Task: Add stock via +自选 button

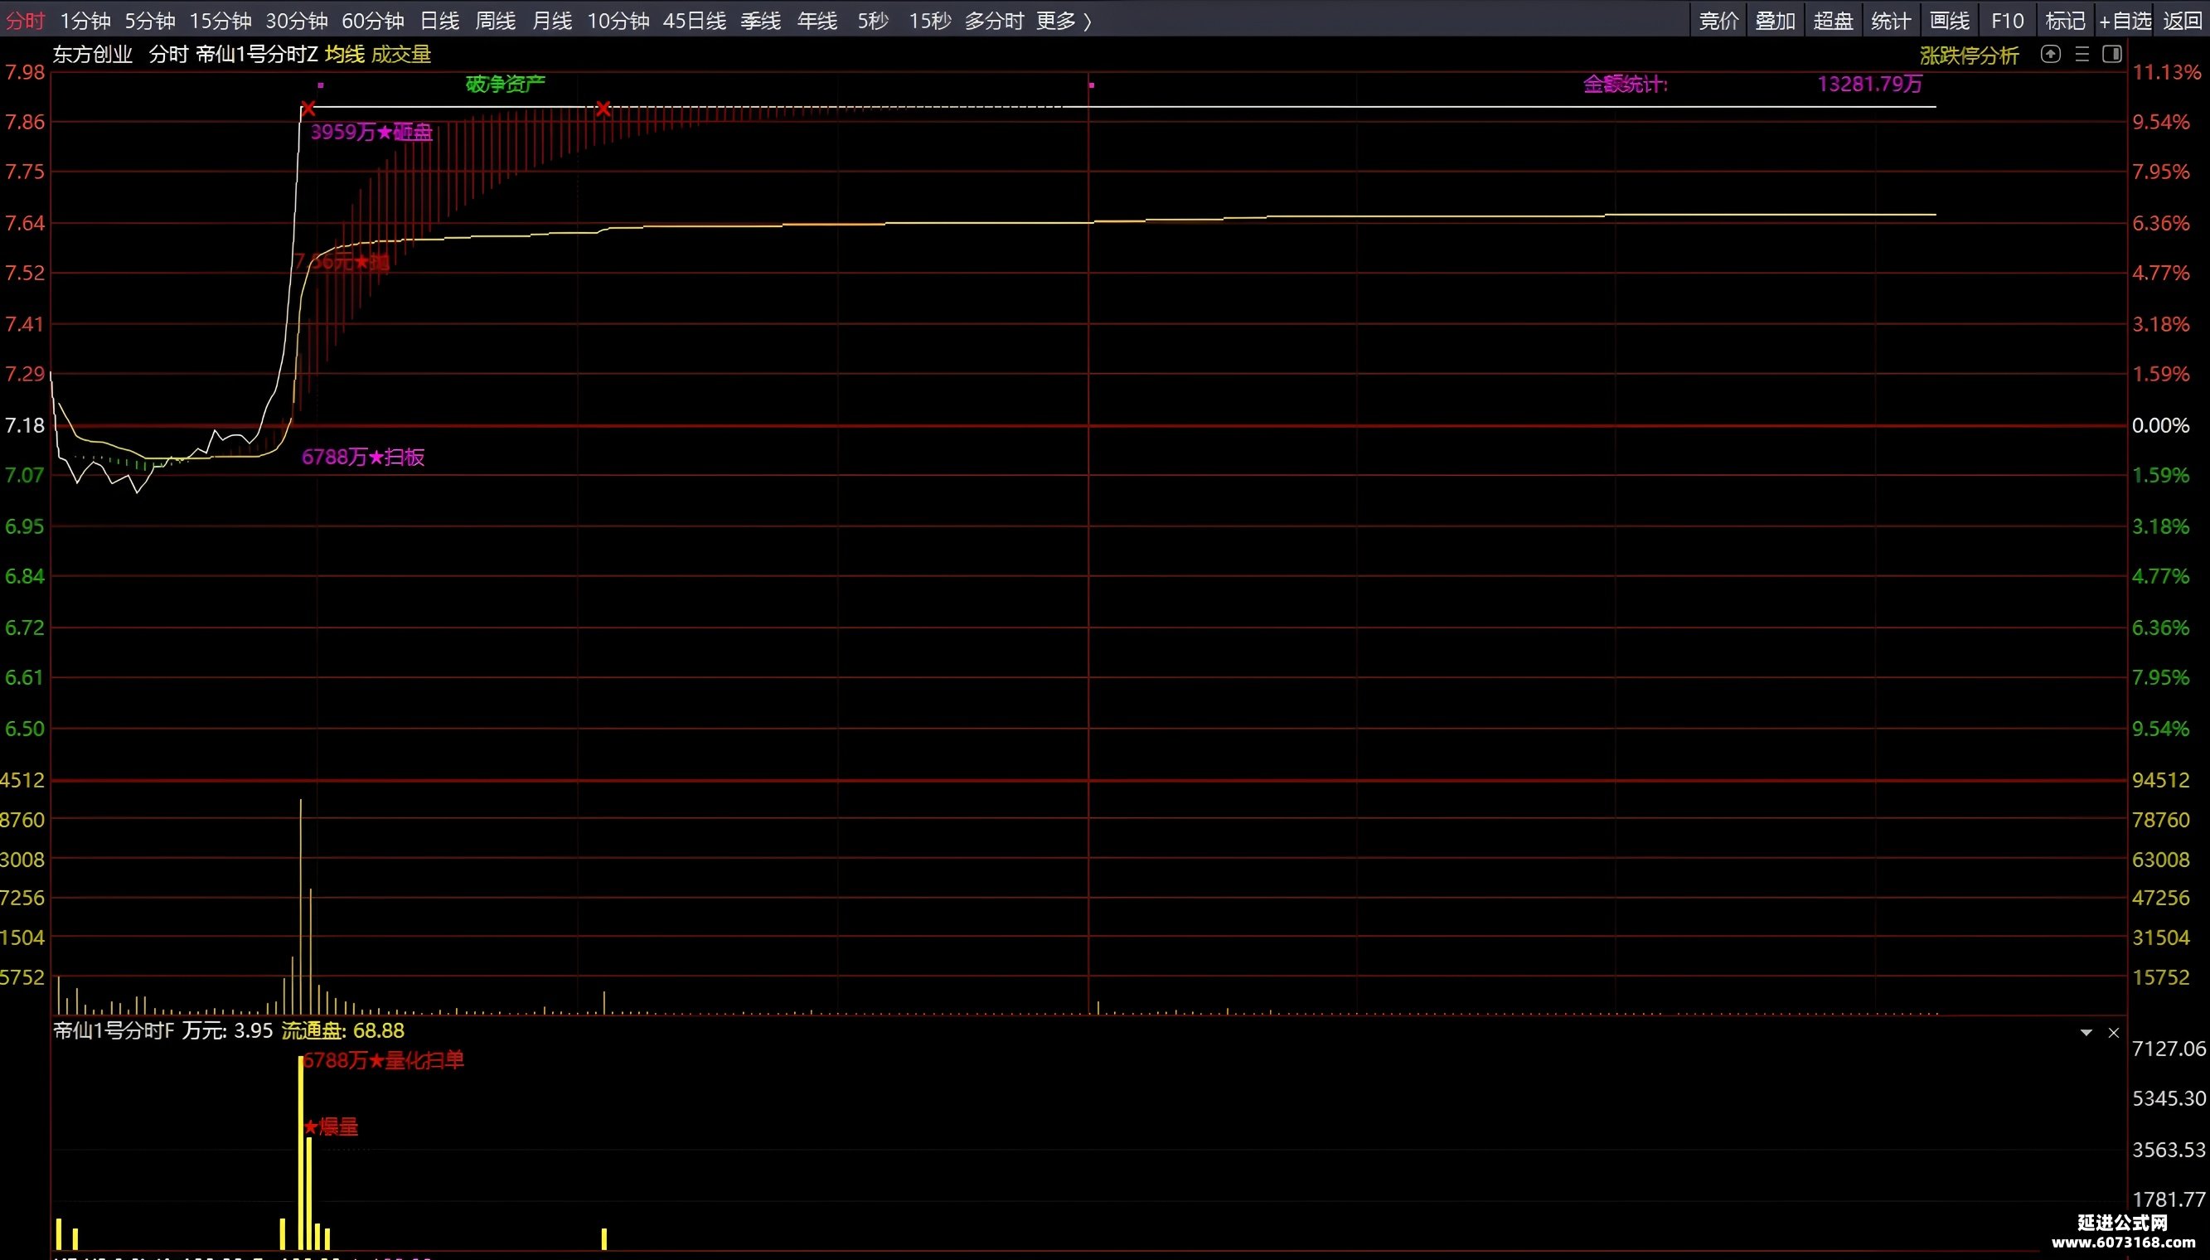Action: pyautogui.click(x=2125, y=20)
